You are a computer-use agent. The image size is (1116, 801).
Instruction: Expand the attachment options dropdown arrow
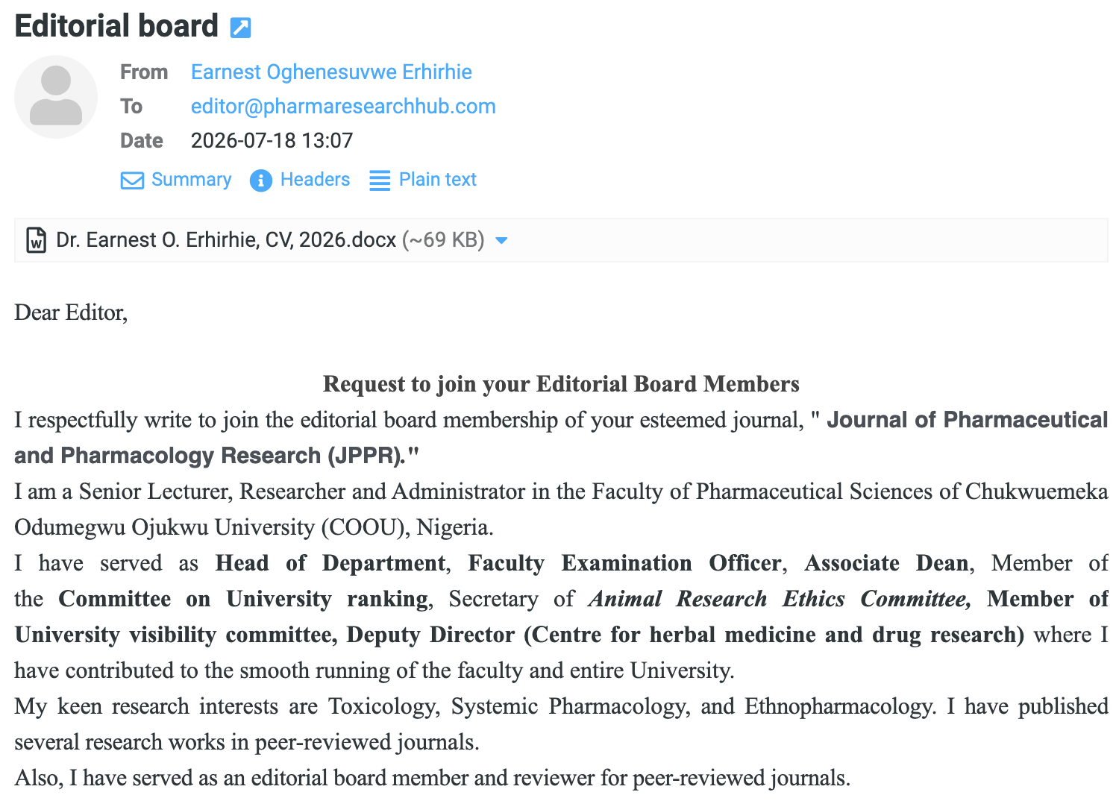[501, 240]
